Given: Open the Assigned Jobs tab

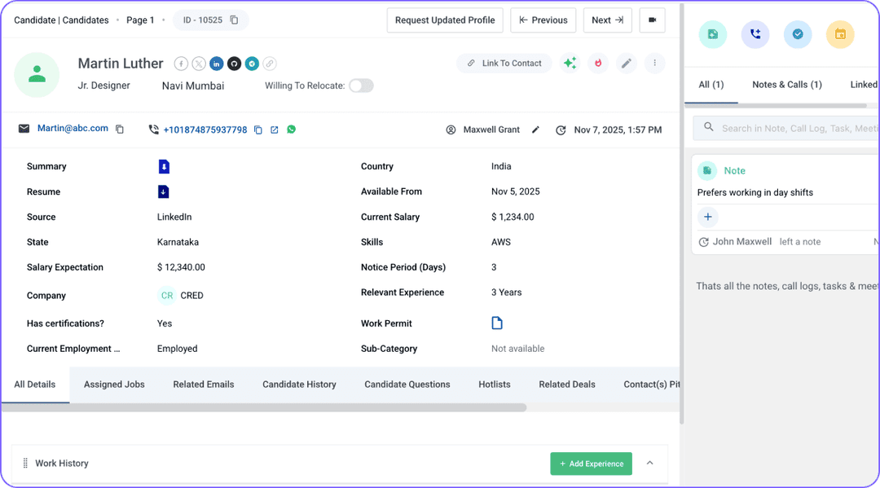Looking at the screenshot, I should (x=113, y=384).
